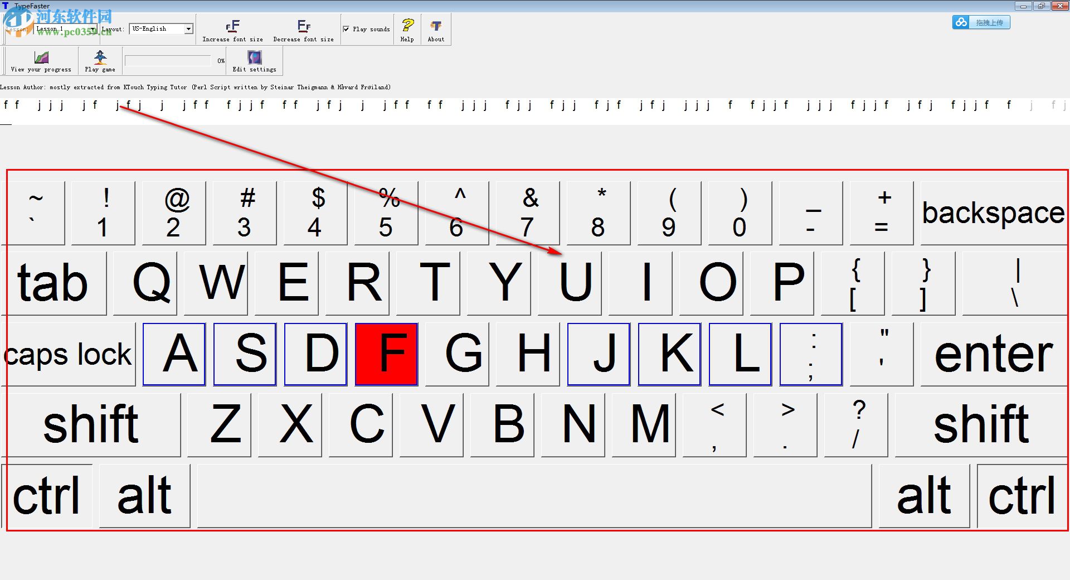Click the TypeFaster title bar icon
The width and height of the screenshot is (1070, 580).
pos(5,6)
